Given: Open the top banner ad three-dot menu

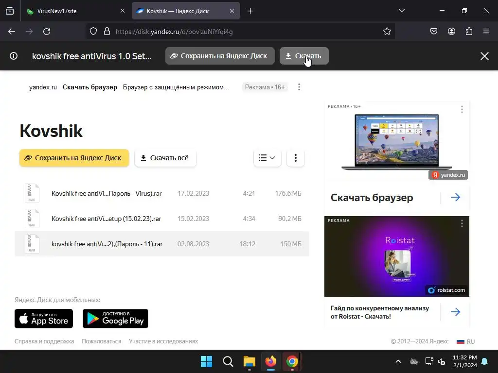Looking at the screenshot, I should click(299, 87).
